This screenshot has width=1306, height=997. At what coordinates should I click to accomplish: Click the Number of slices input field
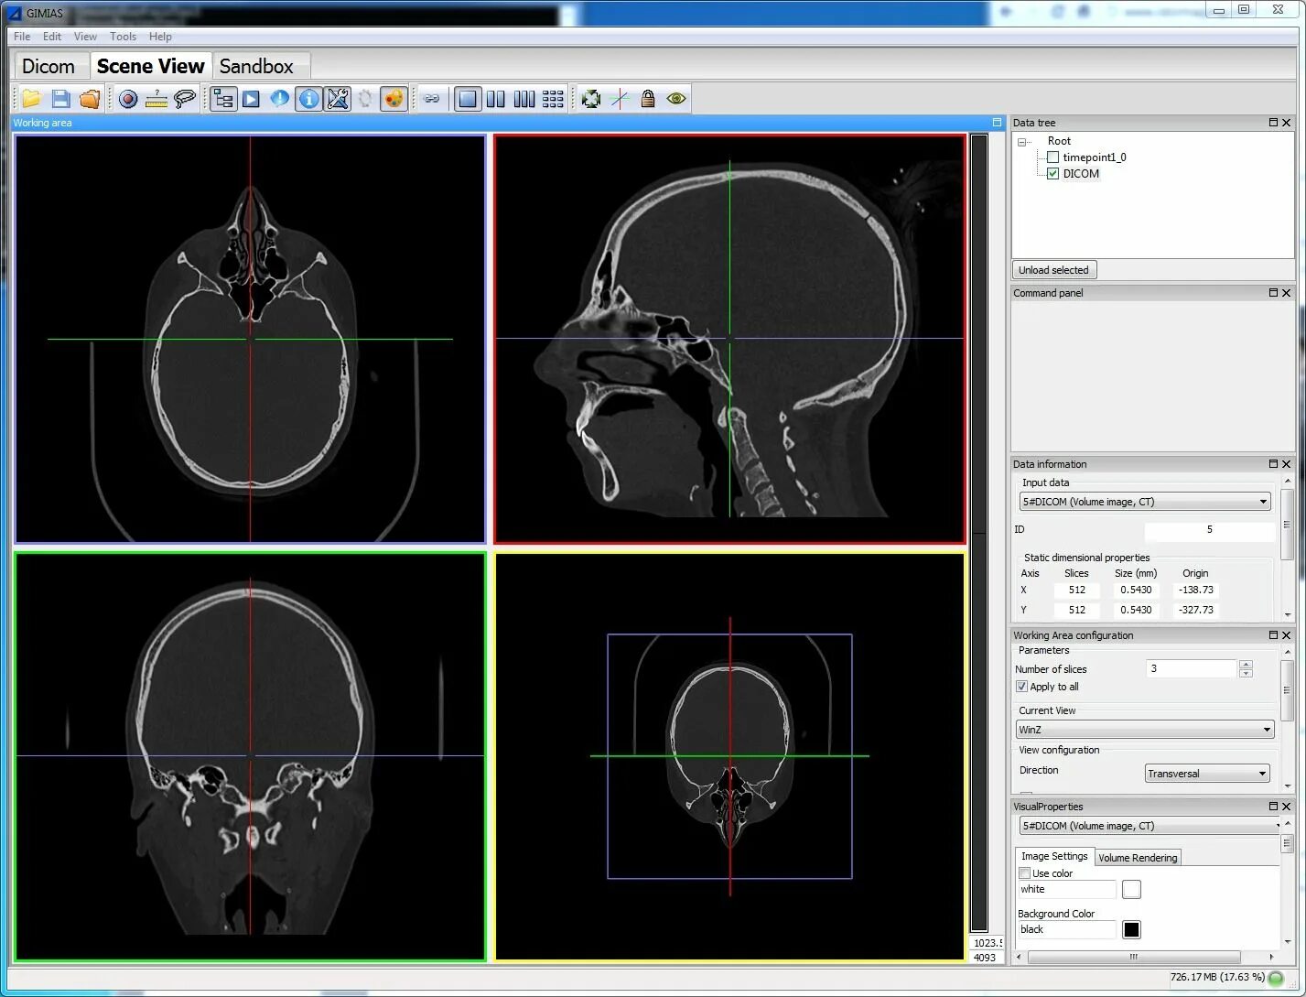click(1191, 669)
